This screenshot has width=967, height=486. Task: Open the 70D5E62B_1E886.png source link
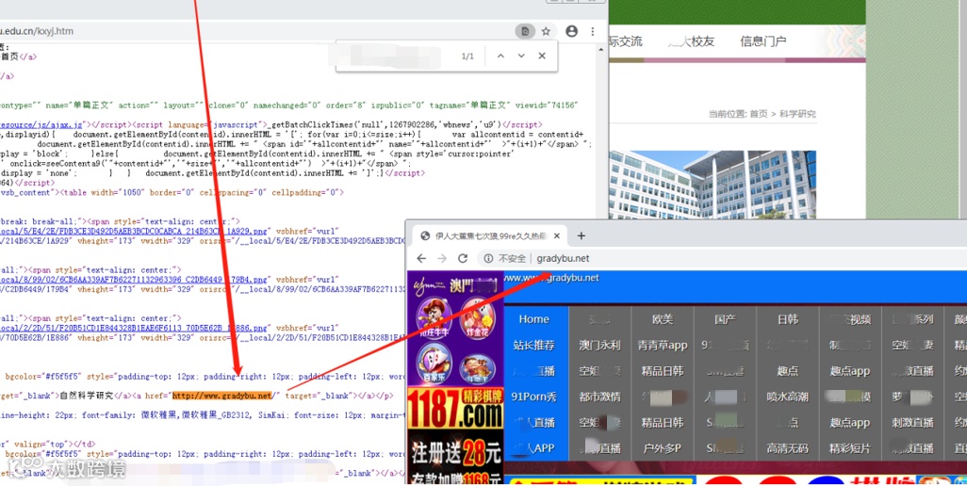click(x=135, y=329)
